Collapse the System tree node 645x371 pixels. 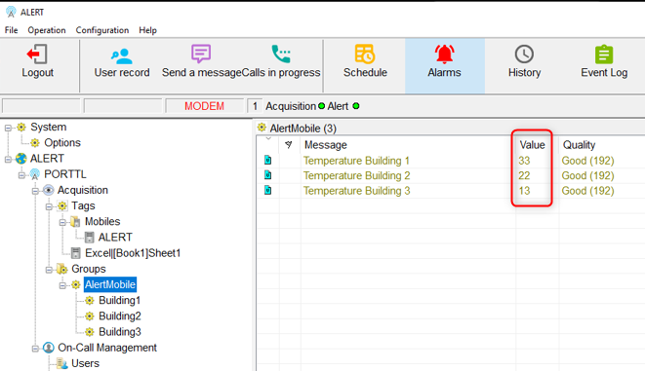coord(8,128)
